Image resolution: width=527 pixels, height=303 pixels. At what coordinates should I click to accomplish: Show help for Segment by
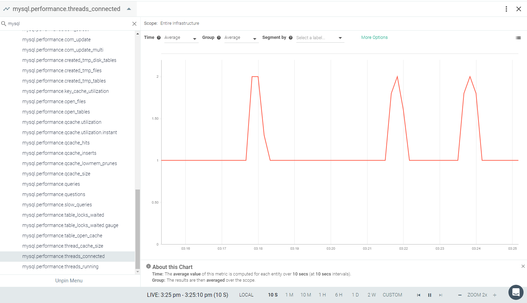pos(291,38)
